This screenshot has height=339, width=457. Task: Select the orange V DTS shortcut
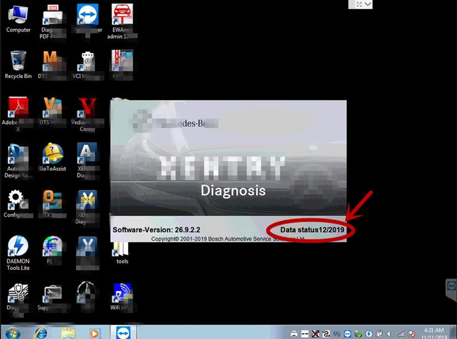pyautogui.click(x=53, y=111)
